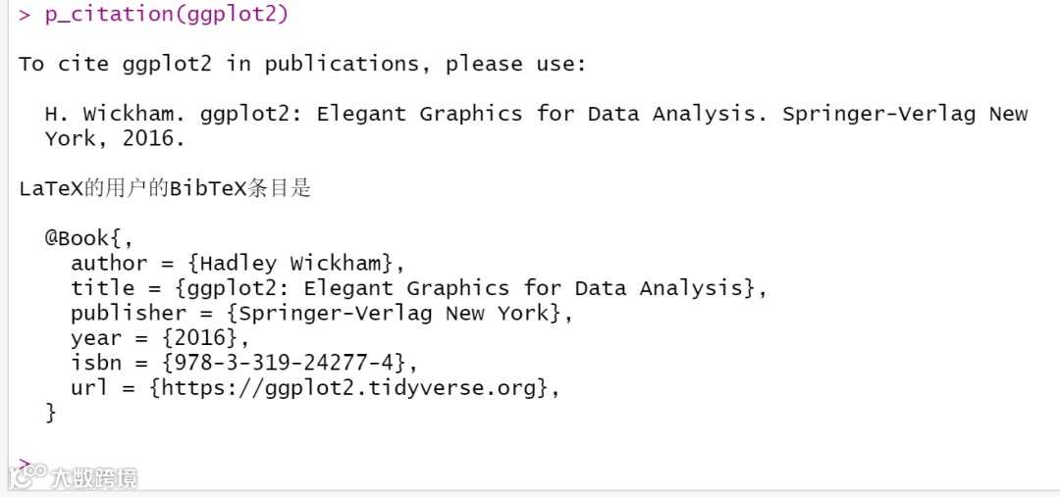Click the closing brace of the BibTeX entry
The width and height of the screenshot is (1060, 497).
tap(51, 413)
